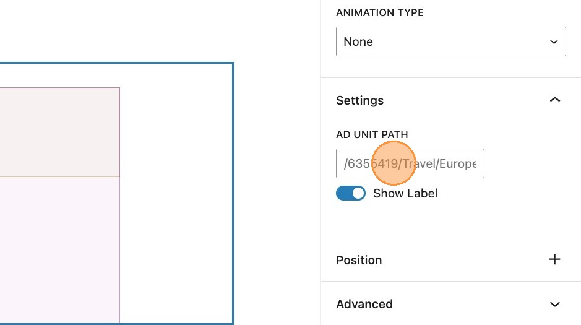Expand Advanced using the down chevron icon
The image size is (581, 325).
pyautogui.click(x=555, y=304)
